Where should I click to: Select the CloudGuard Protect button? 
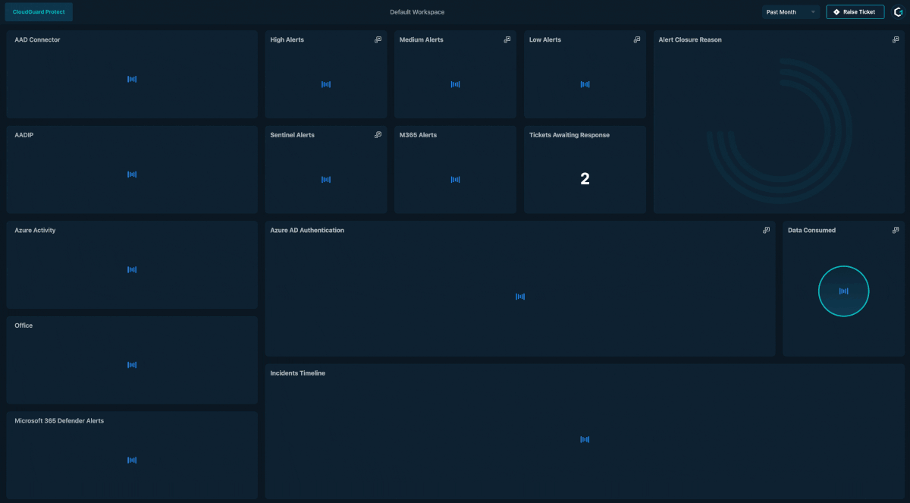[x=39, y=12]
